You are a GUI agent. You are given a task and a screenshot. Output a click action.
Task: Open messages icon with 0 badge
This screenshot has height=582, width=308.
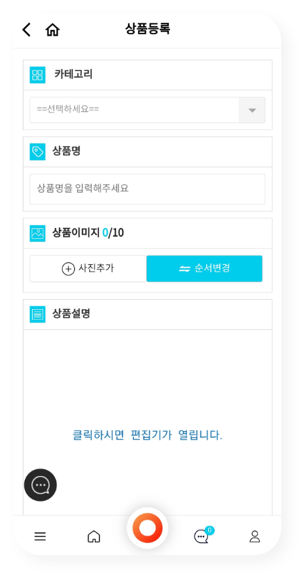(x=204, y=535)
